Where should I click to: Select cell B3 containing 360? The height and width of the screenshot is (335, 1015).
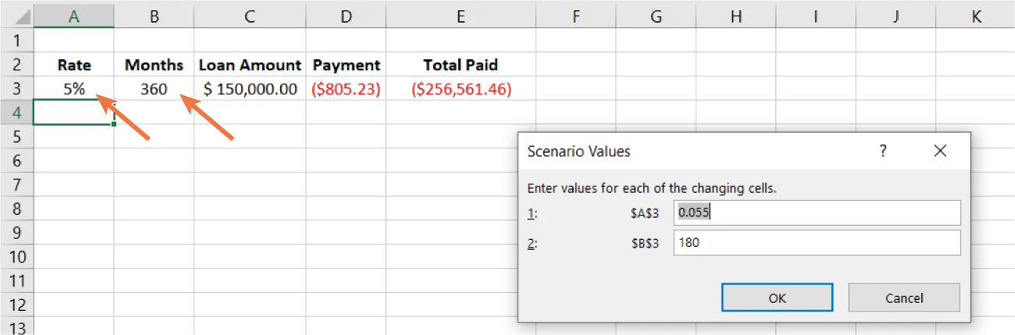click(x=154, y=89)
